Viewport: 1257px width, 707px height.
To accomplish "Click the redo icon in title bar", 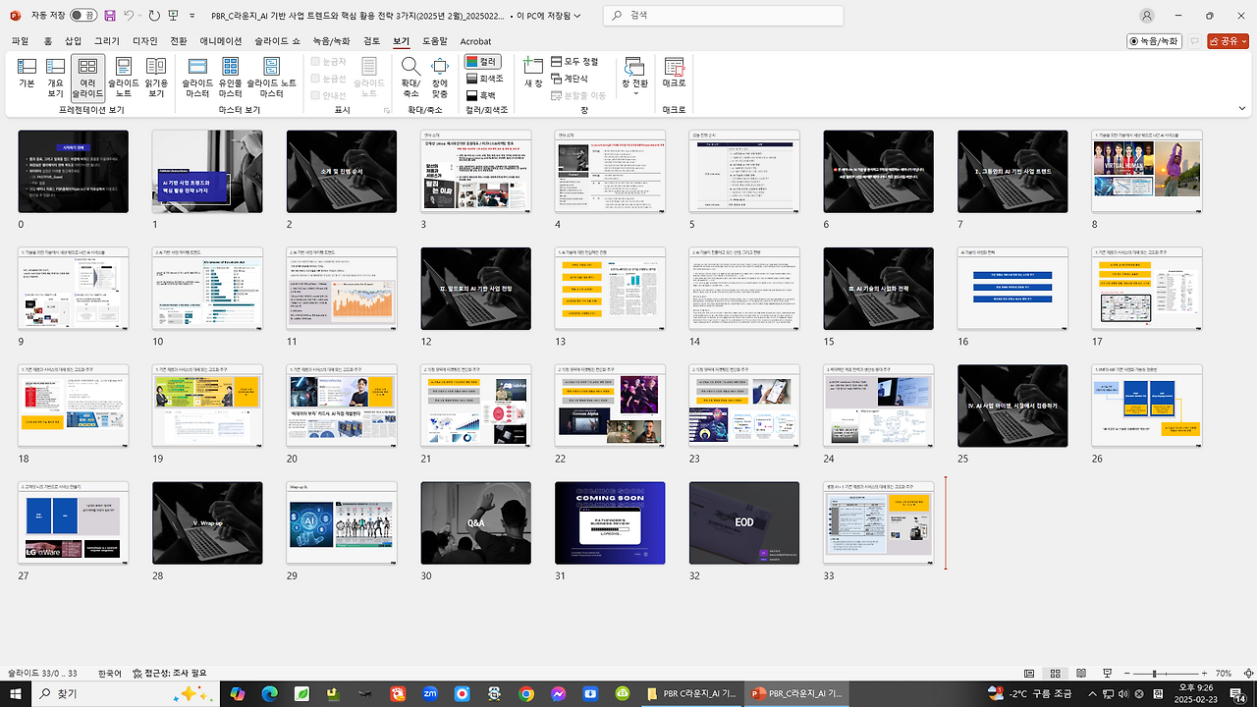I will (x=155, y=16).
